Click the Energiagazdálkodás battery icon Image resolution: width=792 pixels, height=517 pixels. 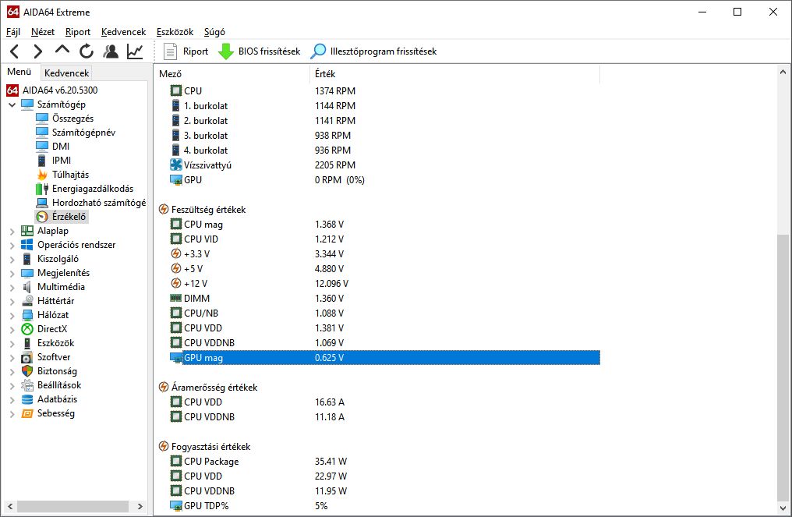[42, 189]
